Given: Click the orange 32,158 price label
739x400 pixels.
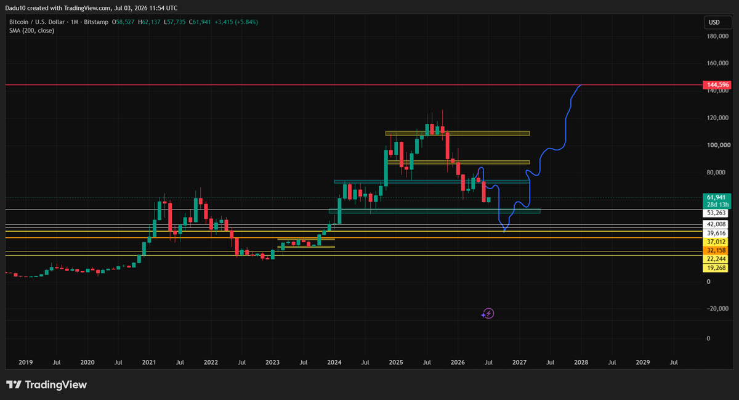Looking at the screenshot, I should [x=714, y=251].
